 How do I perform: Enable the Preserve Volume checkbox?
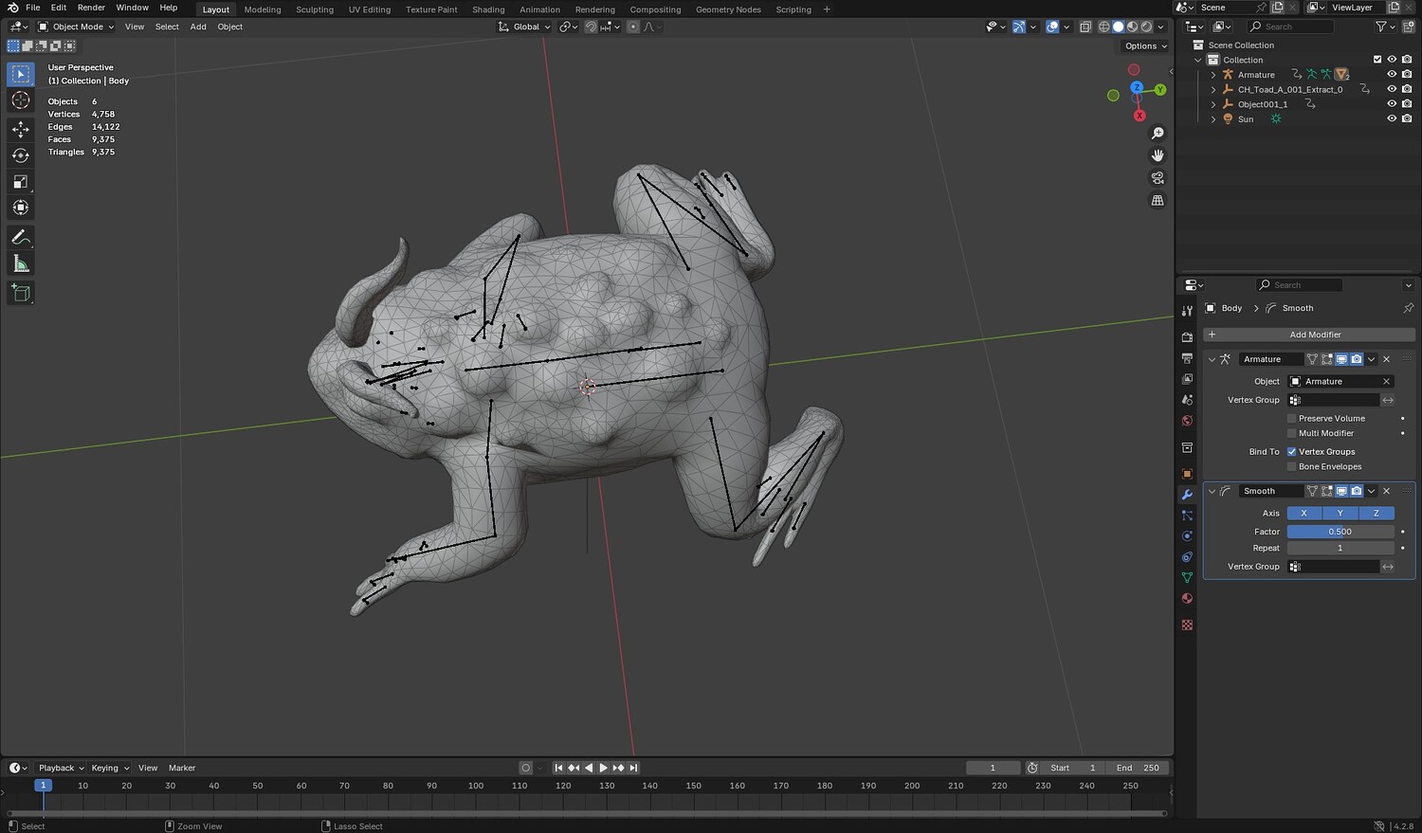click(x=1291, y=418)
